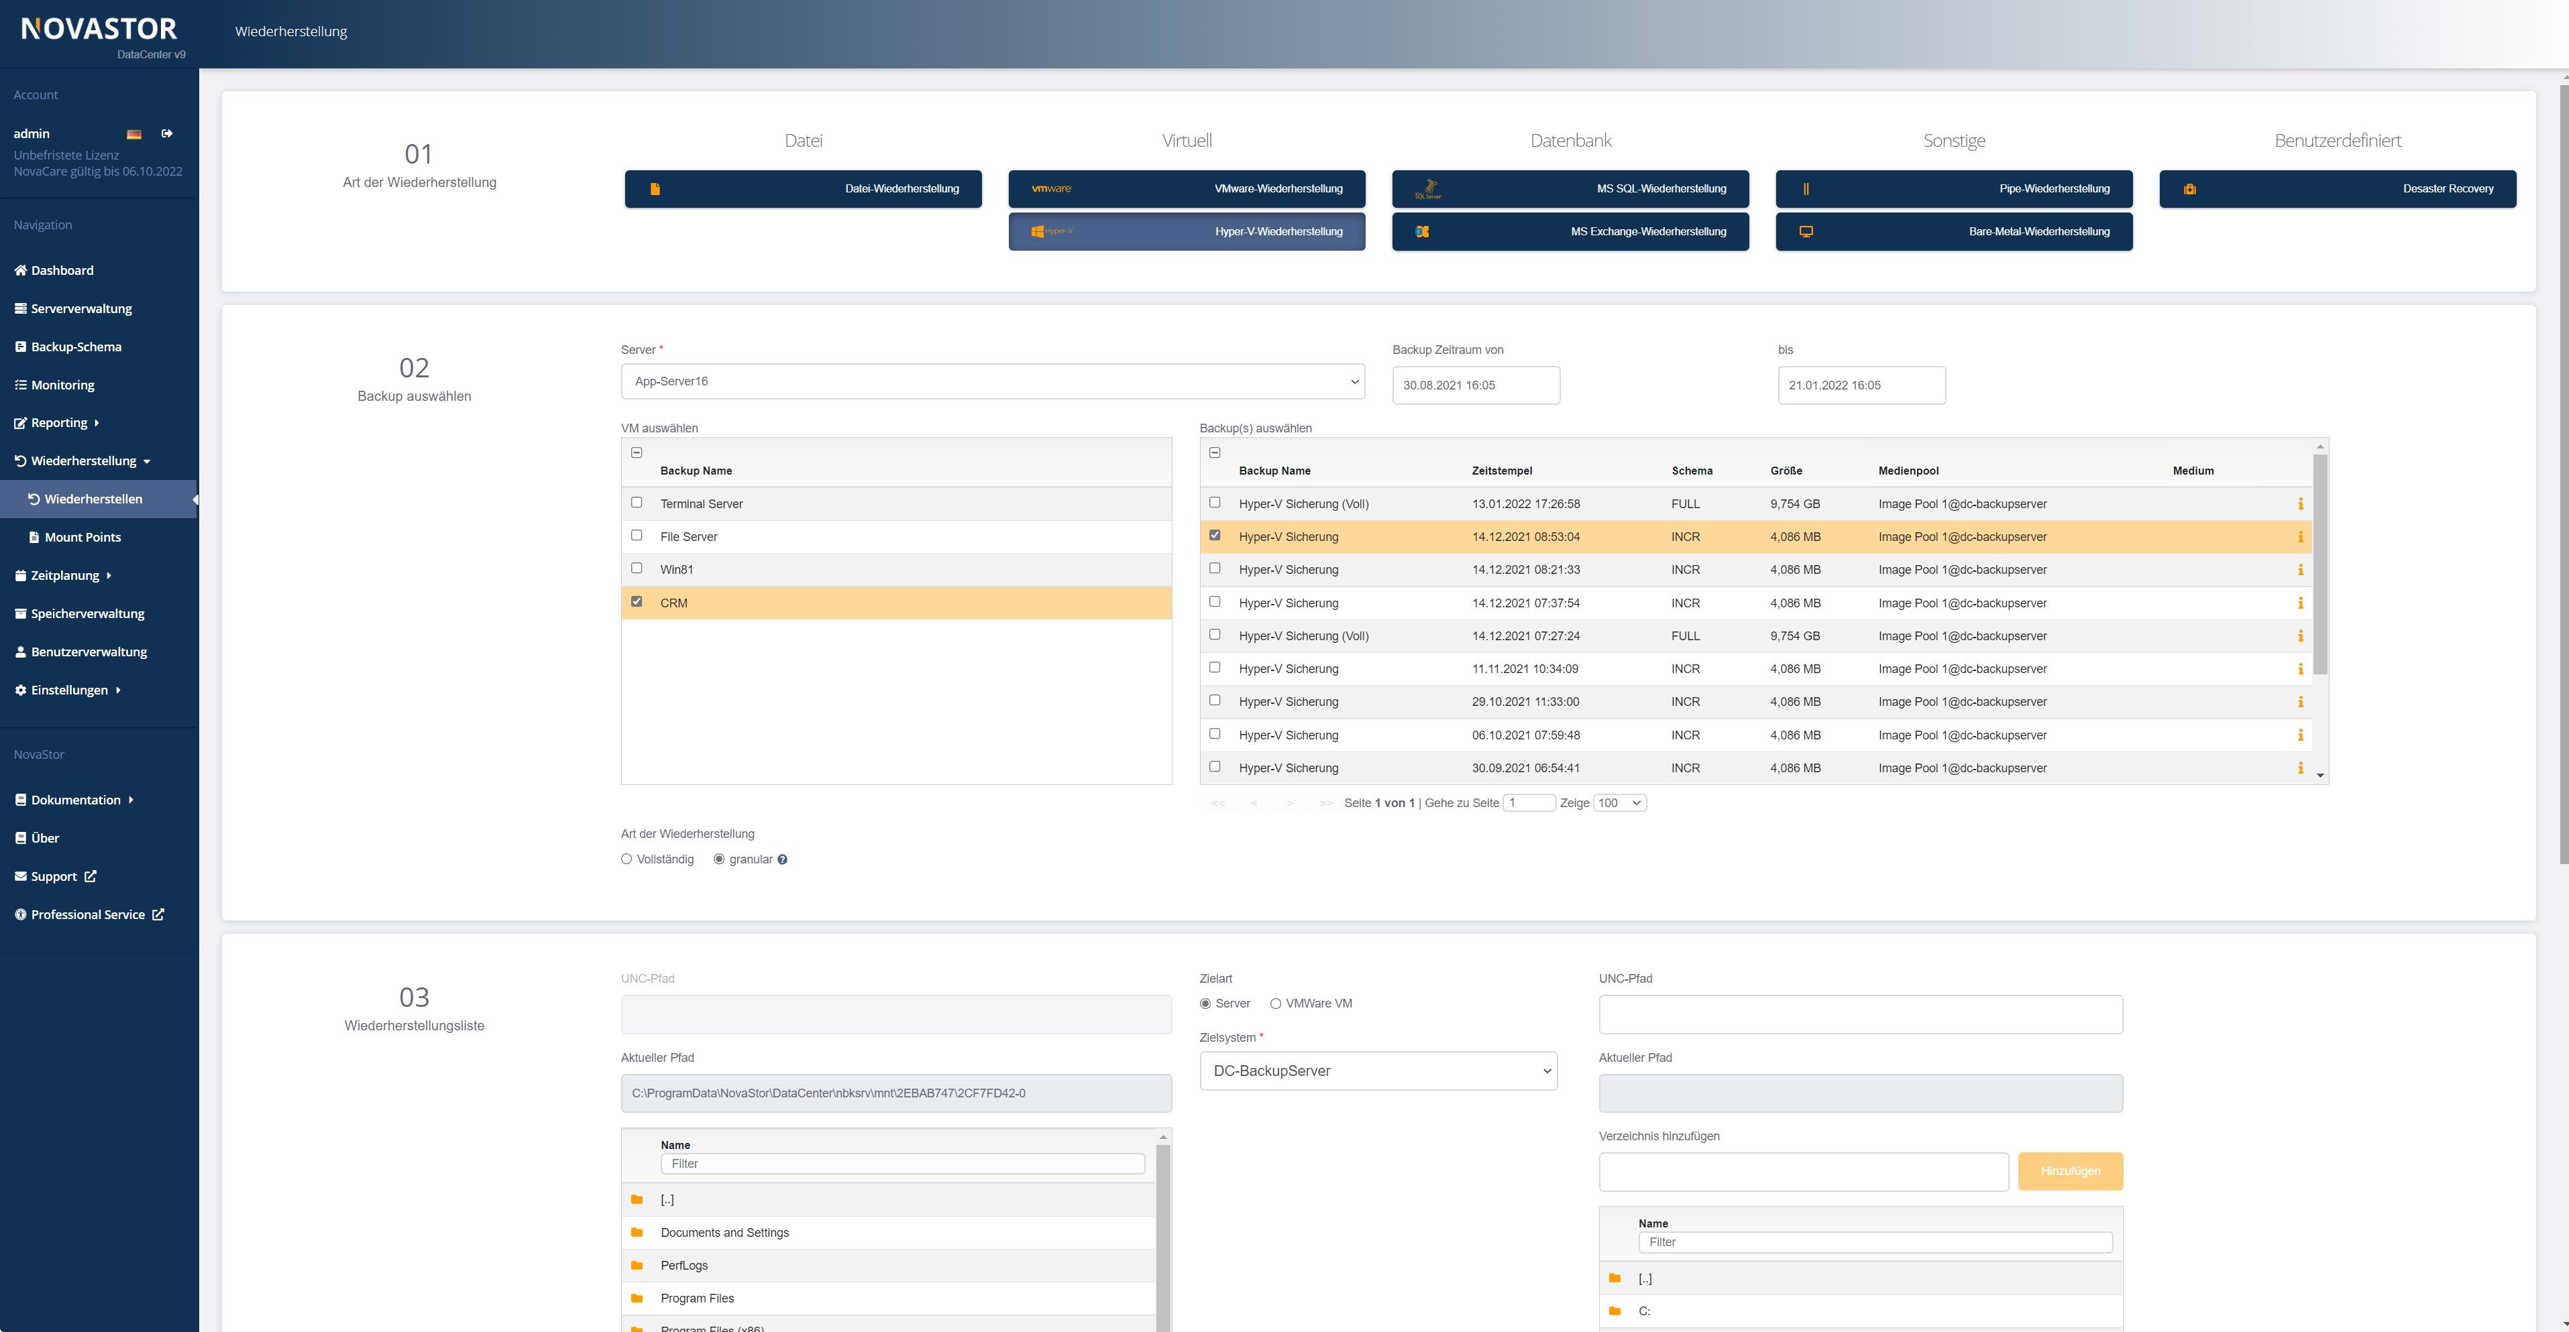Screen dimensions: 2569x1332
Task: Open info for backup 29.10.2021 11:33:00
Action: click(x=2300, y=702)
